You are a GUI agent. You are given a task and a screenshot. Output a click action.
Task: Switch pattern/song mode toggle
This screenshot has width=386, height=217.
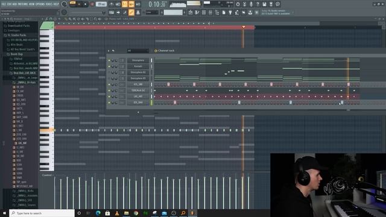tap(72, 3)
